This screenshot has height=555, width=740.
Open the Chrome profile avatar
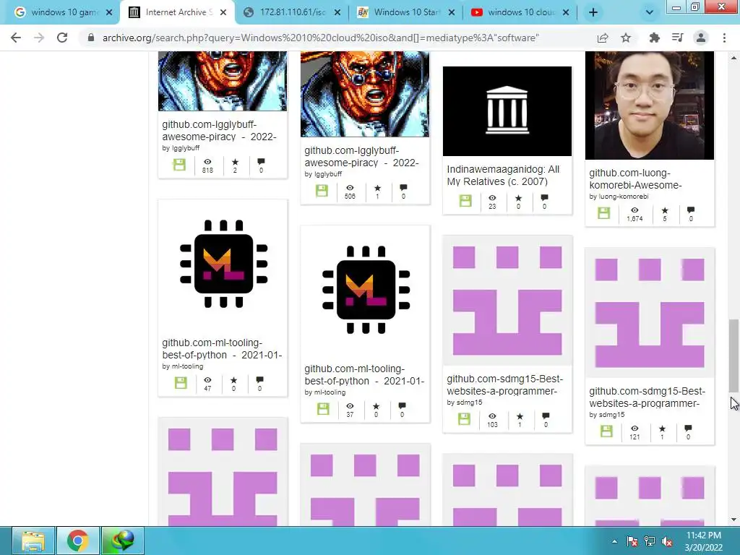point(701,38)
